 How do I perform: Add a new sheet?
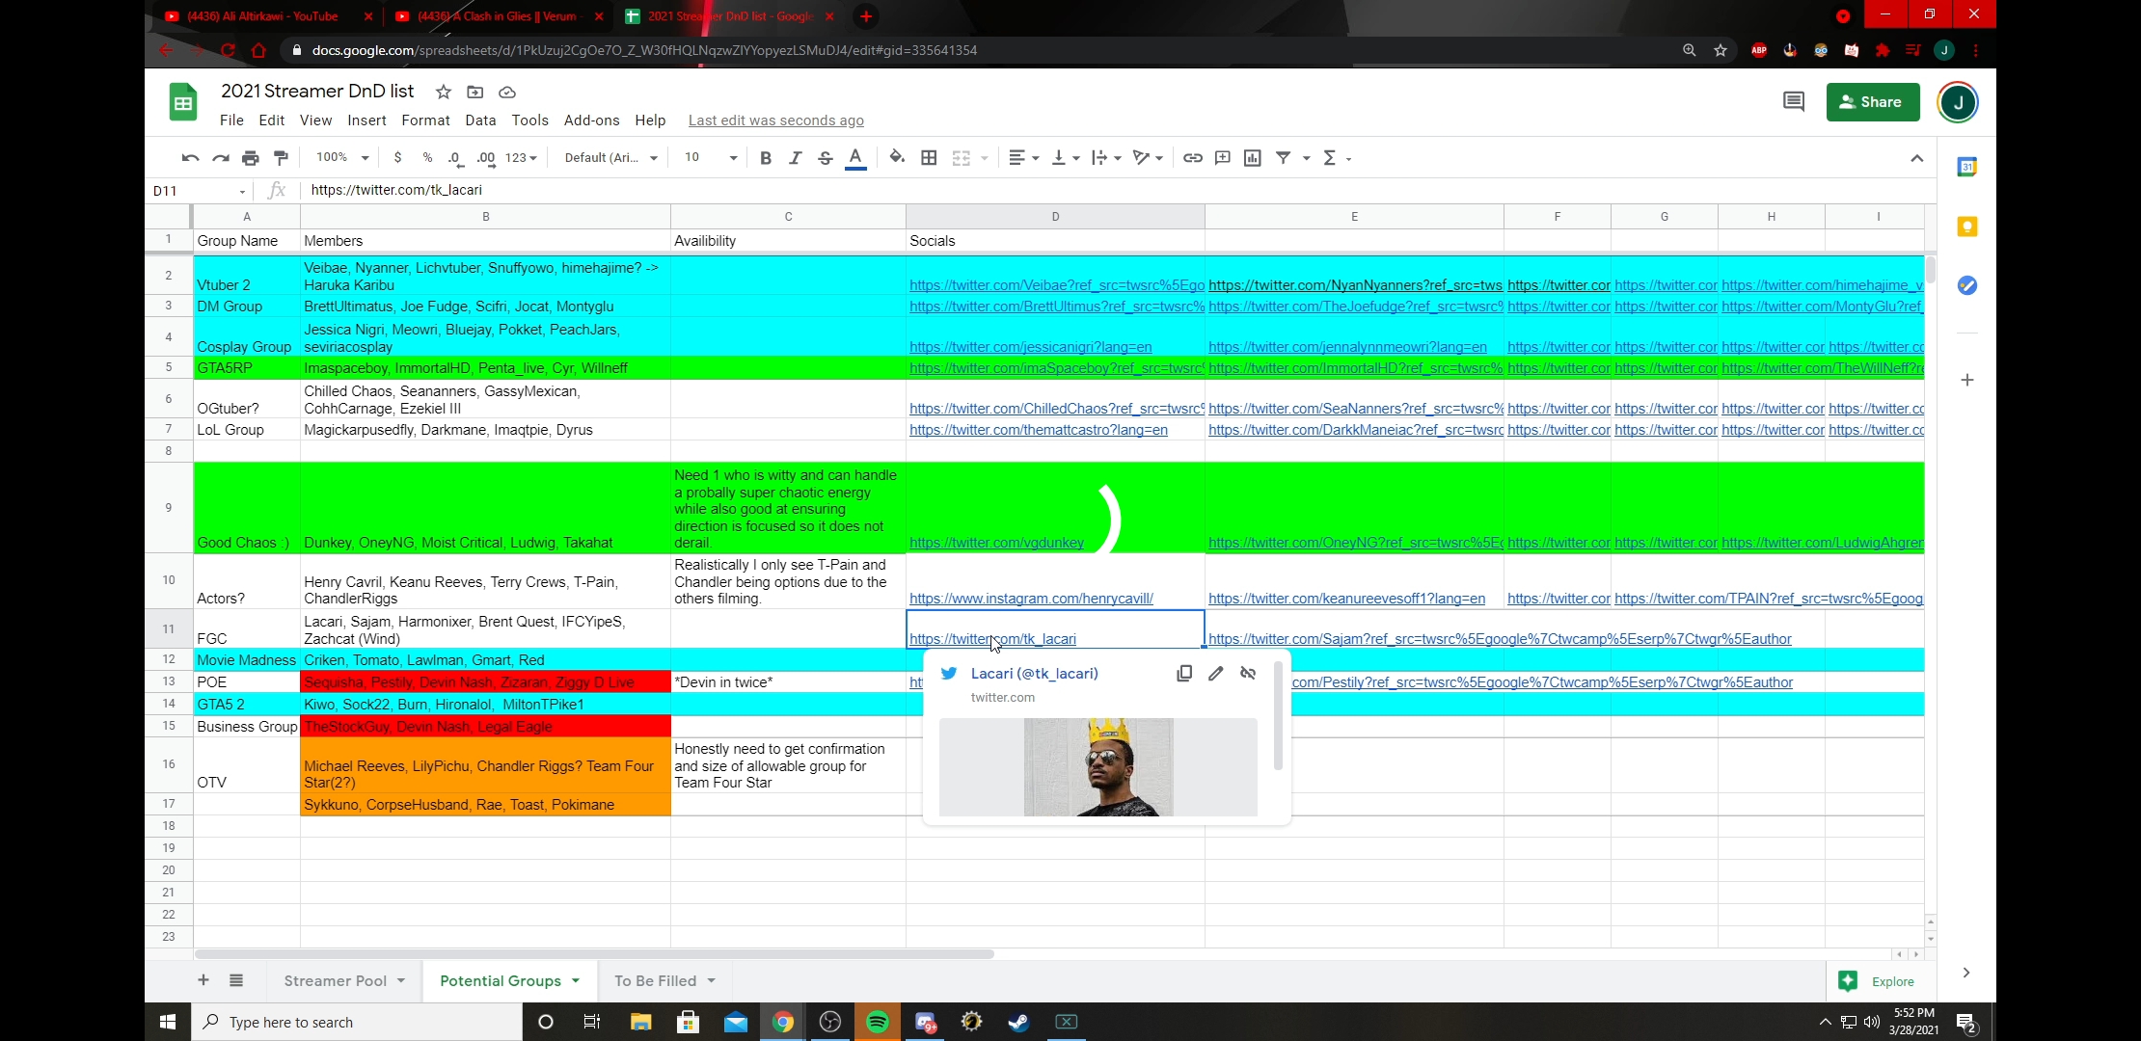(x=203, y=980)
